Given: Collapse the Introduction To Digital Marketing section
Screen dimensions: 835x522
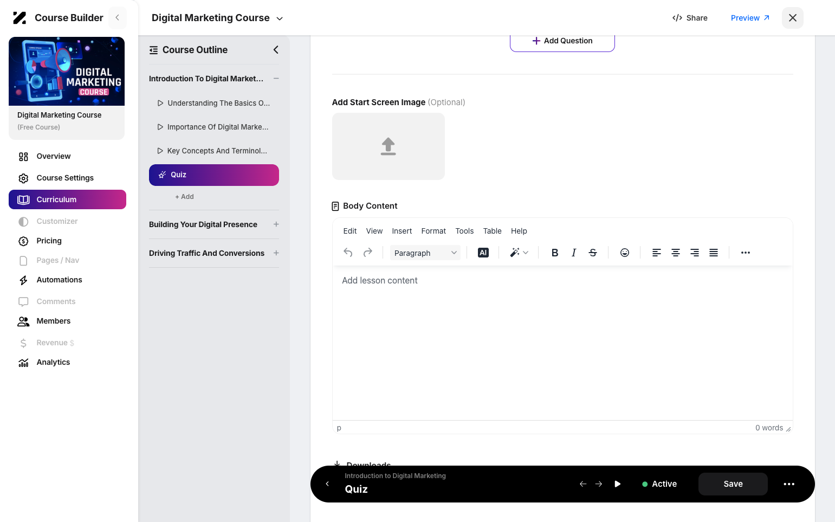Looking at the screenshot, I should pyautogui.click(x=276, y=79).
